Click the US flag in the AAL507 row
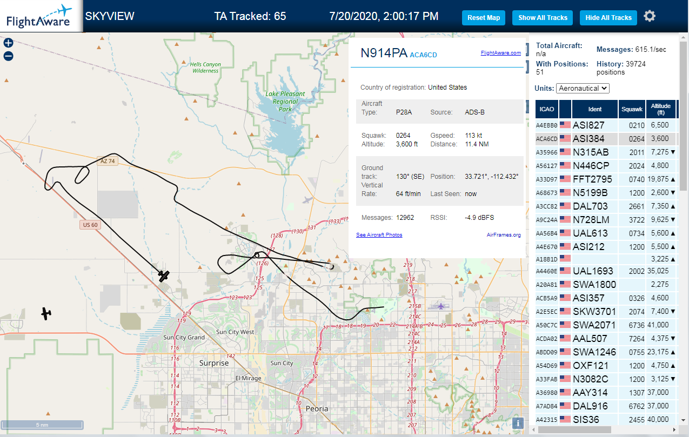This screenshot has width=689, height=437. pos(565,338)
